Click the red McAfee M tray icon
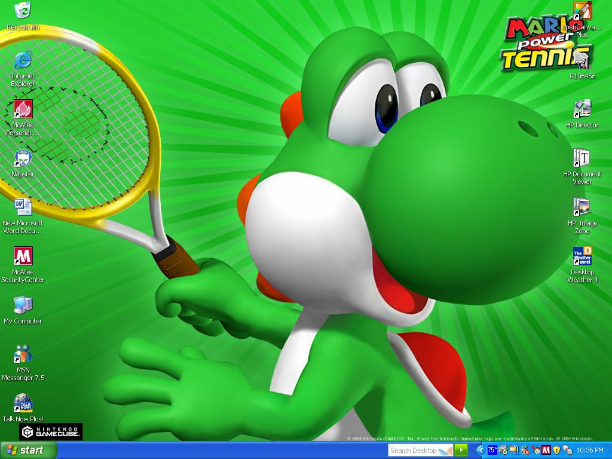 546,451
